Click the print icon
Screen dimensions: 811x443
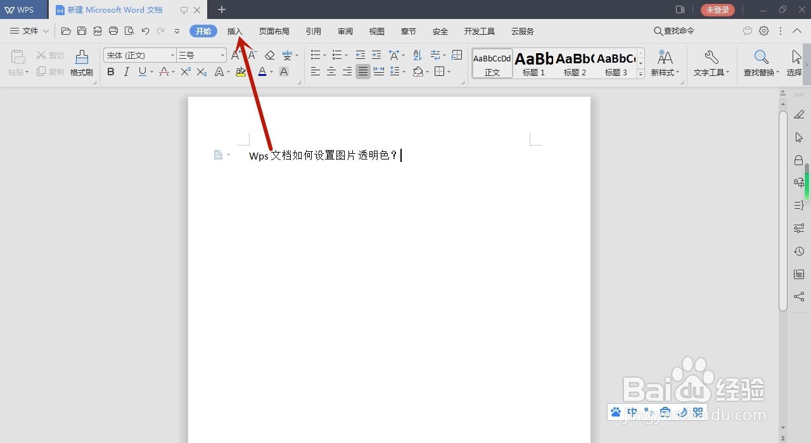tap(113, 31)
